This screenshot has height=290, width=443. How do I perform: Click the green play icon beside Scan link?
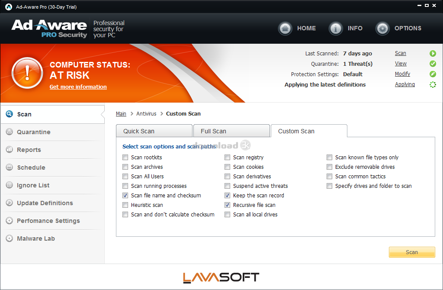pyautogui.click(x=433, y=53)
